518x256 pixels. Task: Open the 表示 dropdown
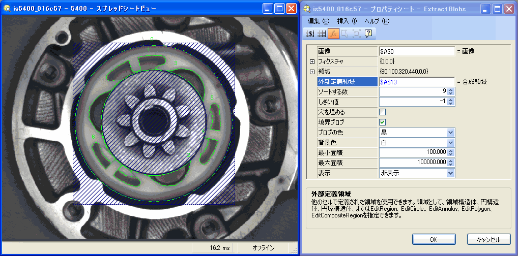pyautogui.click(x=450, y=173)
